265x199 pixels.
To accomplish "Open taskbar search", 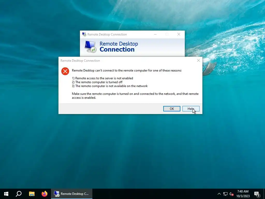I will (19, 194).
